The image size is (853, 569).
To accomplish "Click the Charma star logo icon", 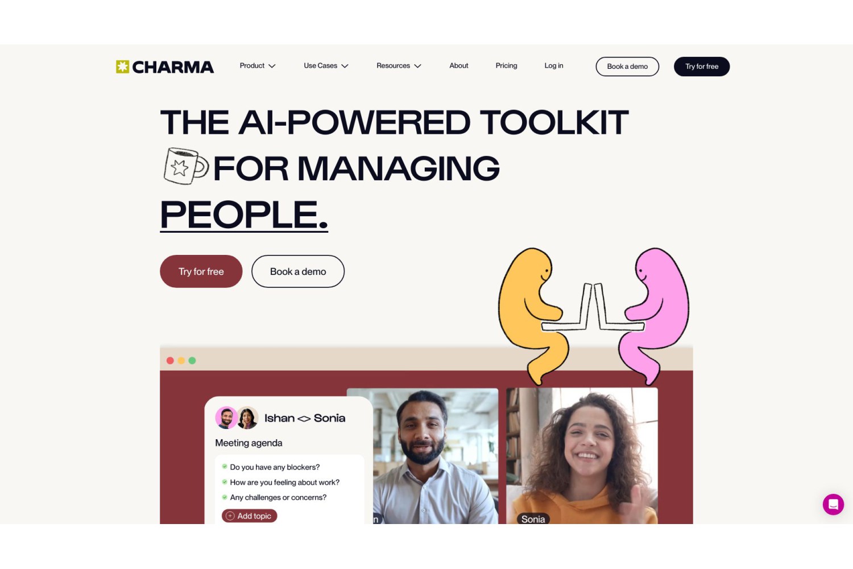I will point(122,67).
